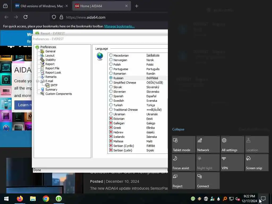Open the Layout item icon in the tree
The width and height of the screenshot is (272, 204).
(x=42, y=56)
